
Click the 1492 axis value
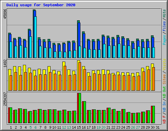click(5, 63)
